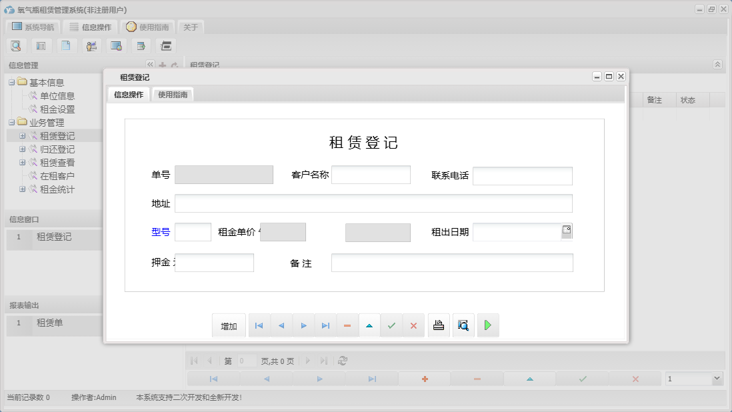
Task: Confirm the record with the green checkmark icon
Action: point(392,325)
